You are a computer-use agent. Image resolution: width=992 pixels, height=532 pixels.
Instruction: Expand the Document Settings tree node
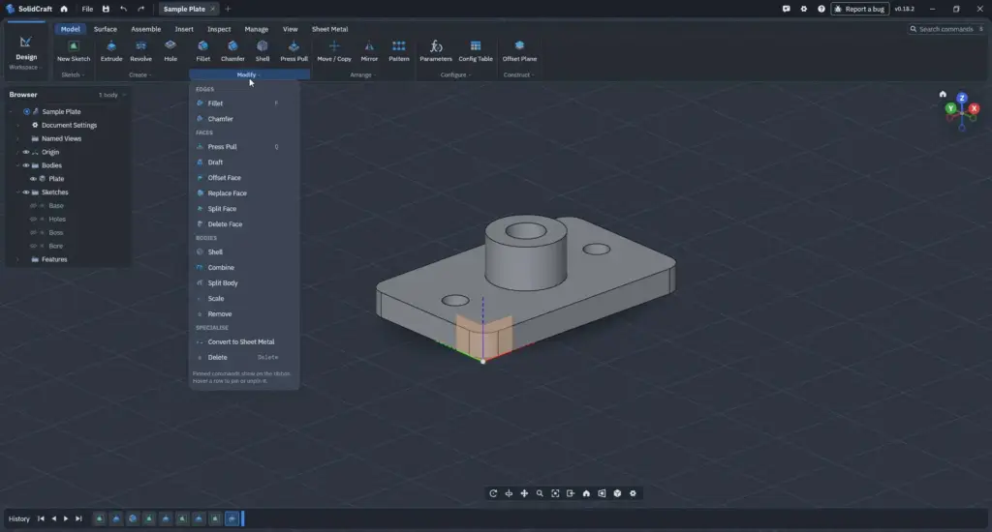(17, 125)
